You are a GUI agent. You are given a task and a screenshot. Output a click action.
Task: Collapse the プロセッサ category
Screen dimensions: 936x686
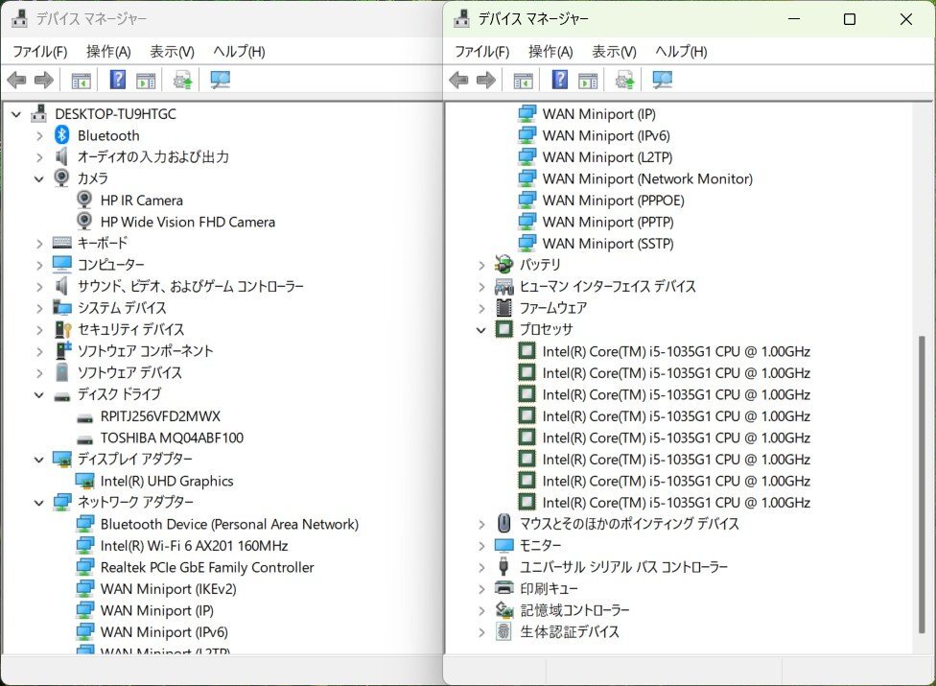(481, 329)
